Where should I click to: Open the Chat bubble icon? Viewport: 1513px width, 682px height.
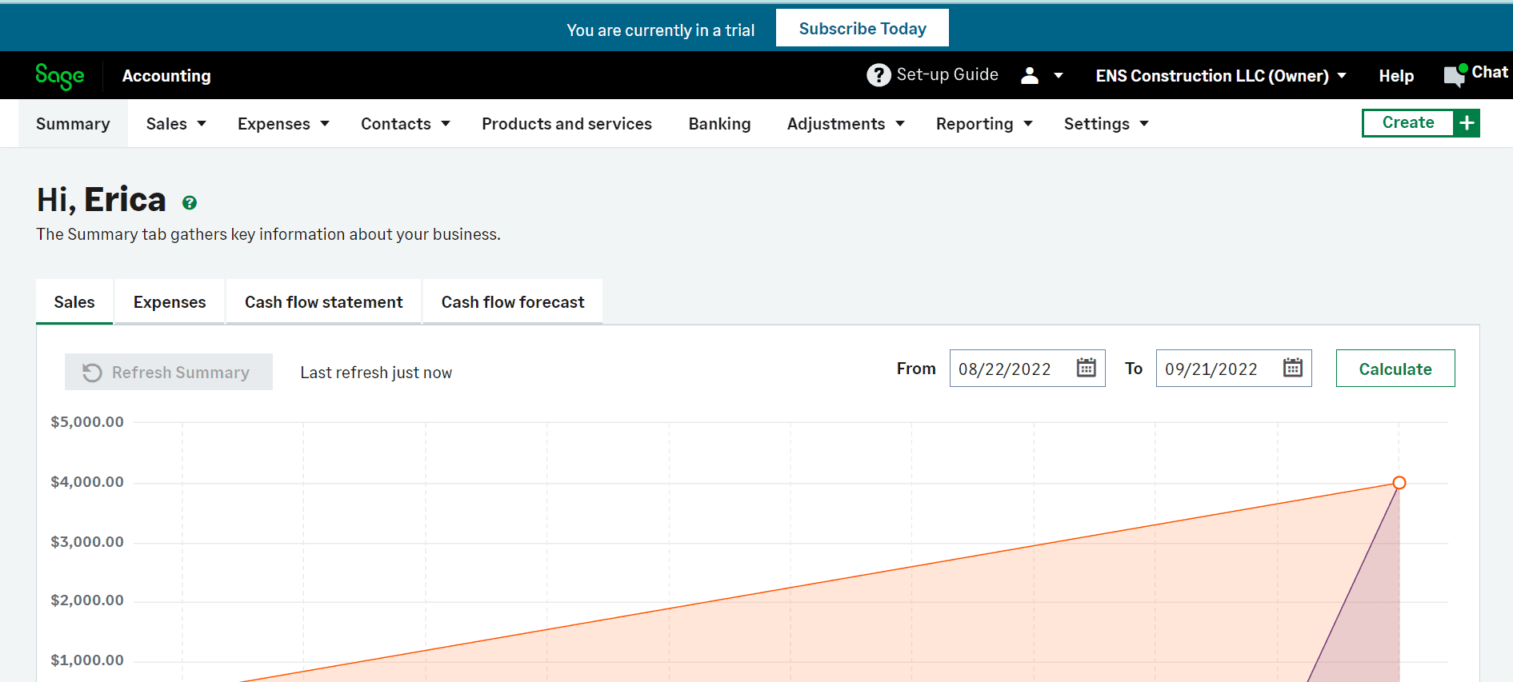click(x=1455, y=75)
